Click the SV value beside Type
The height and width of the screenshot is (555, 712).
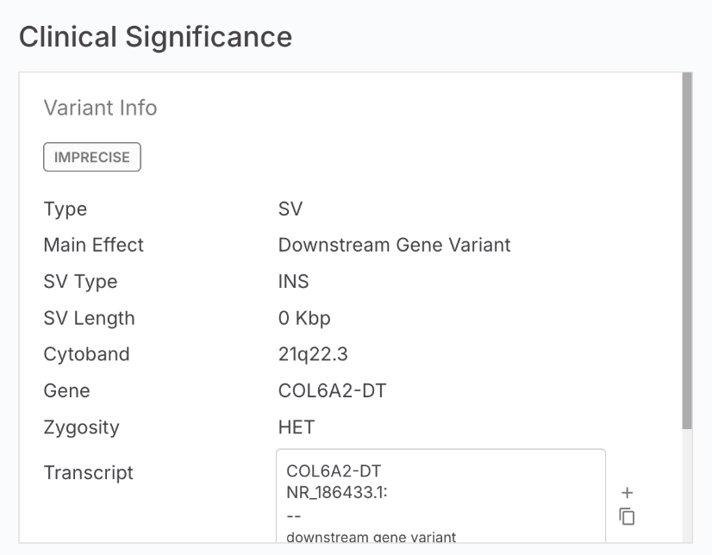coord(290,209)
